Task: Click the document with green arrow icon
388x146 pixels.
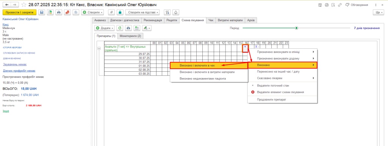Action: pyautogui.click(x=50, y=12)
